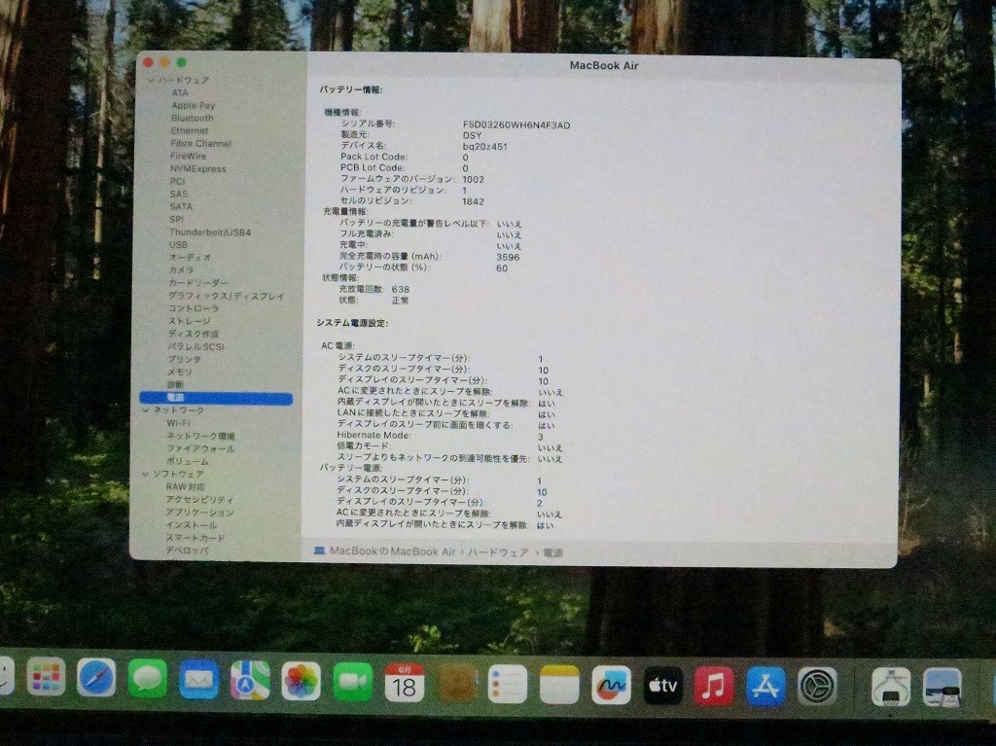Click serial number F5D03260WH6N4F3AD

click(x=516, y=125)
